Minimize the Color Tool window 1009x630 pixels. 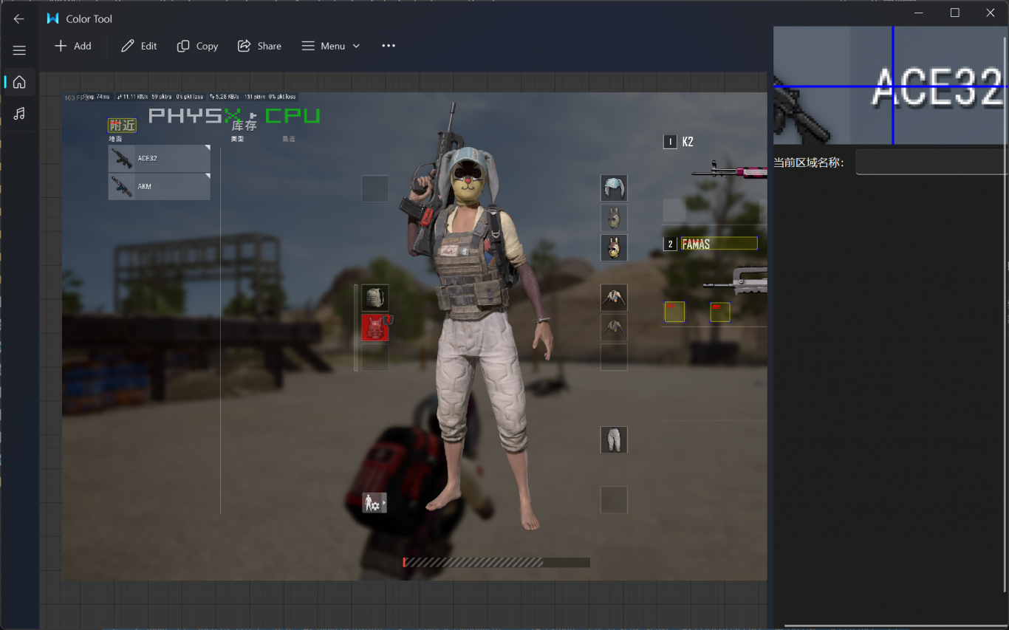click(919, 13)
